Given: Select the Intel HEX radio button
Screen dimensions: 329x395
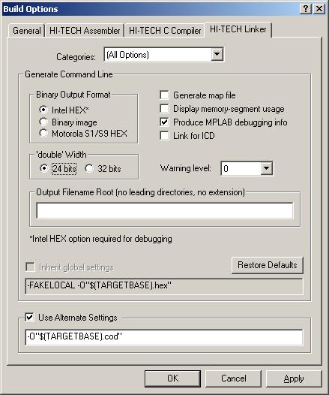Looking at the screenshot, I should point(43,110).
